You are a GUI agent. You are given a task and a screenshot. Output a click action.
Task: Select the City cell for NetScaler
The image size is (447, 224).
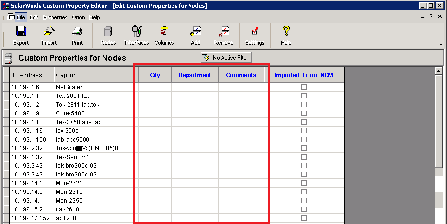click(155, 87)
